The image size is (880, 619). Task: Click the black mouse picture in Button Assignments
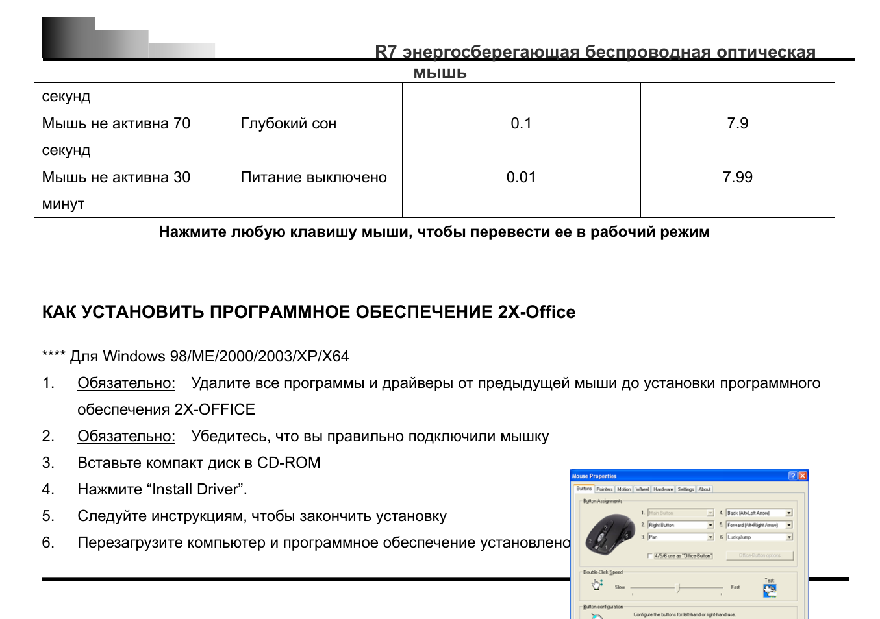pos(610,535)
